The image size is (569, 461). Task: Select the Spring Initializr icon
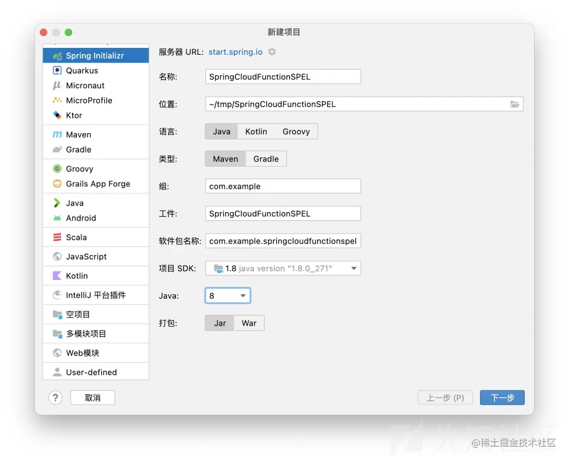pyautogui.click(x=57, y=56)
